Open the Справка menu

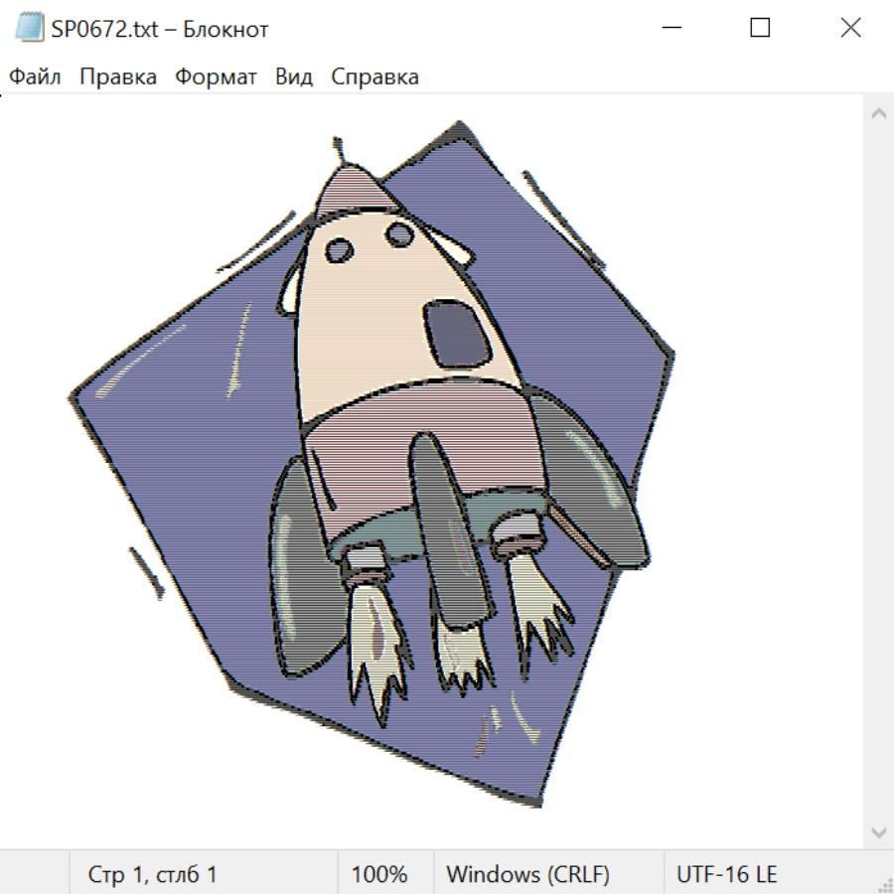click(374, 77)
